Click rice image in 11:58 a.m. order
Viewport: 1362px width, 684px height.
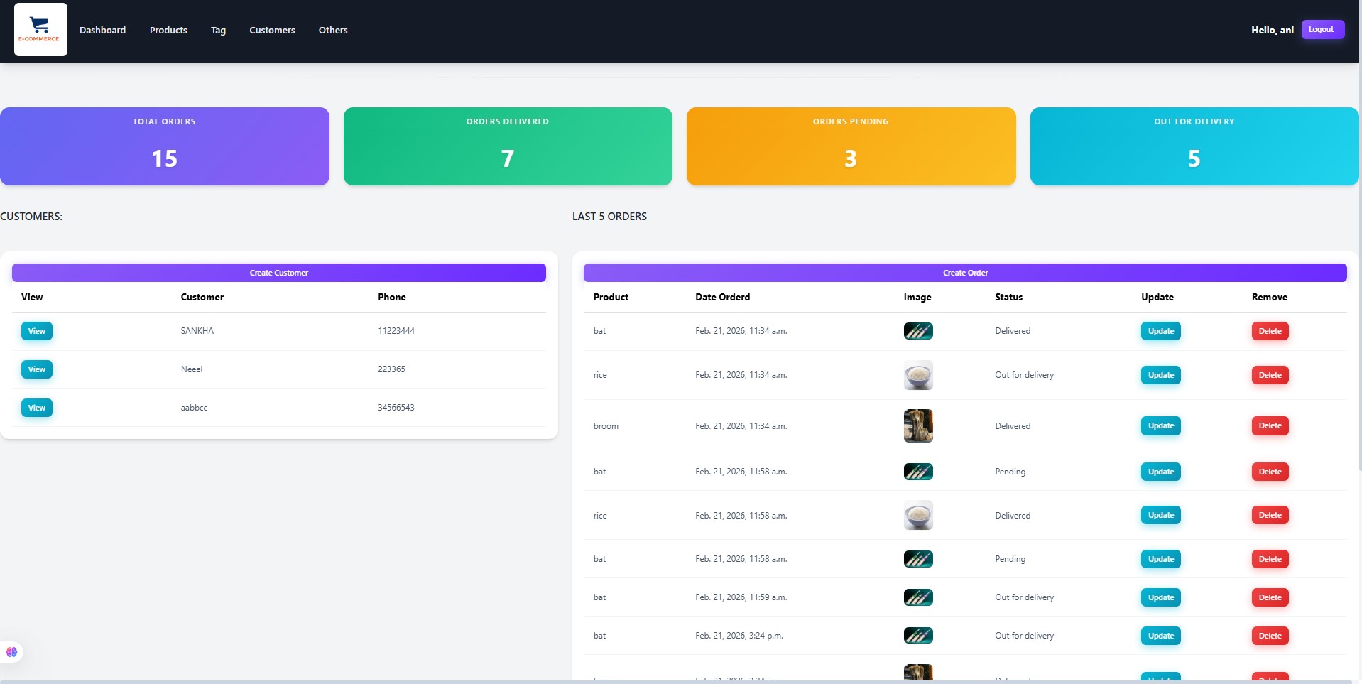coord(918,515)
